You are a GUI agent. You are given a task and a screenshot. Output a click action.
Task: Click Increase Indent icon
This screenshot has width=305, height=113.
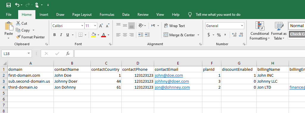[147, 35]
